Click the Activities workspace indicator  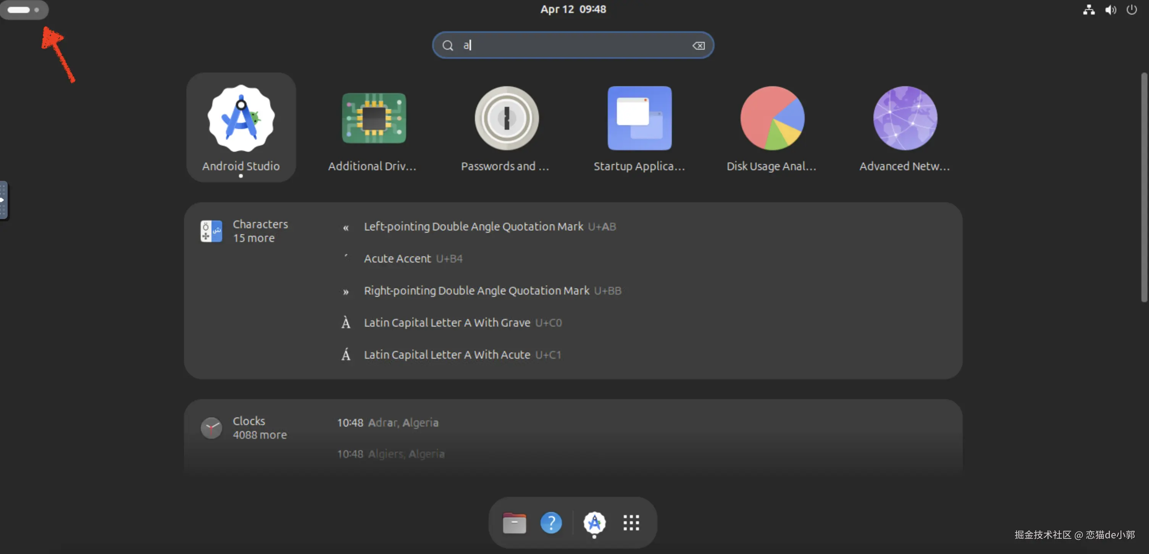pyautogui.click(x=24, y=10)
